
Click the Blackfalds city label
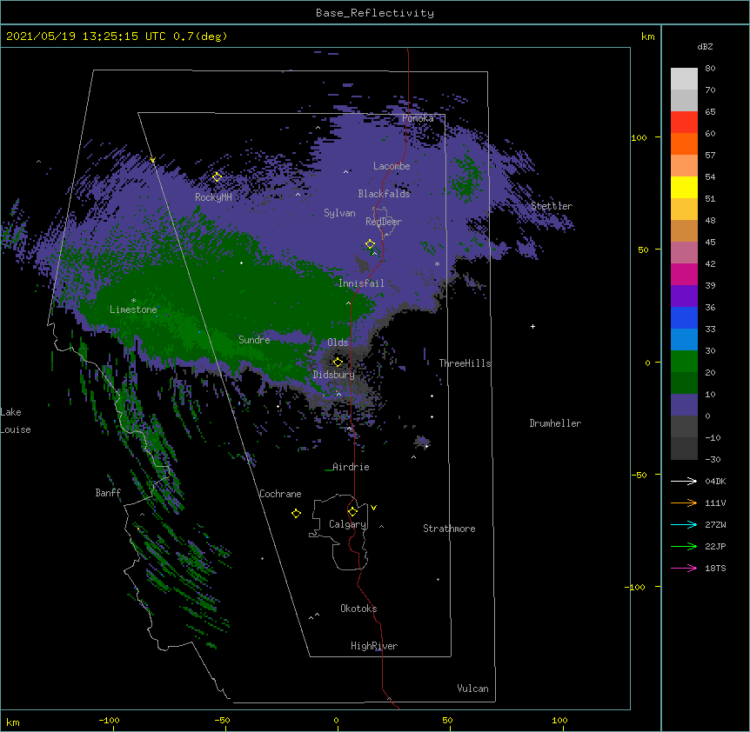[x=384, y=194]
